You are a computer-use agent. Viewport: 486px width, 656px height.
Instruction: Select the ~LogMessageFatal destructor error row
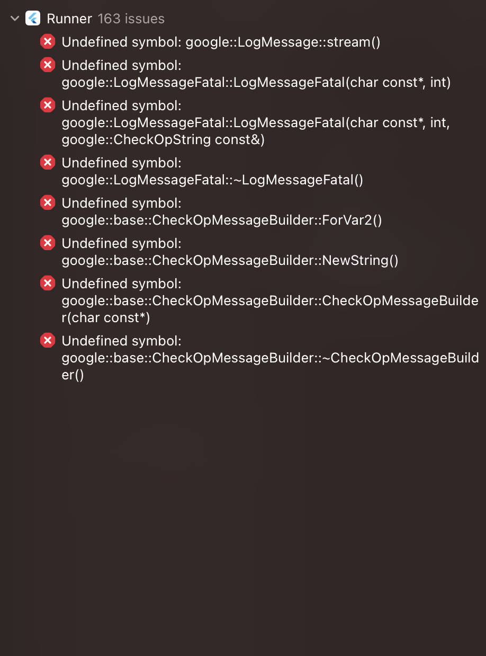click(212, 171)
